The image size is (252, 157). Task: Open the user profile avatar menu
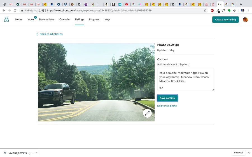click(245, 20)
